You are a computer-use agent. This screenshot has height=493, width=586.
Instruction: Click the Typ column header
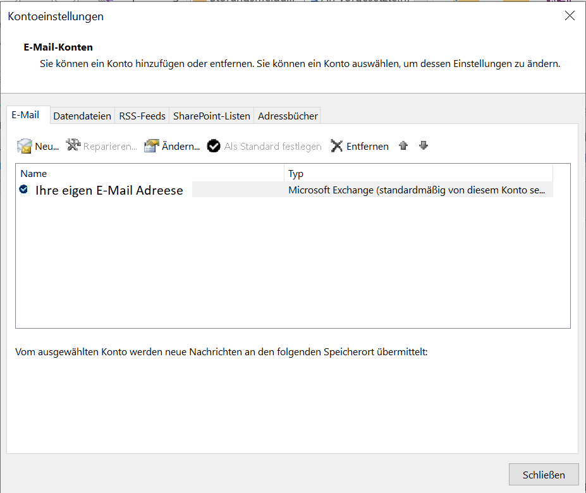coord(295,173)
